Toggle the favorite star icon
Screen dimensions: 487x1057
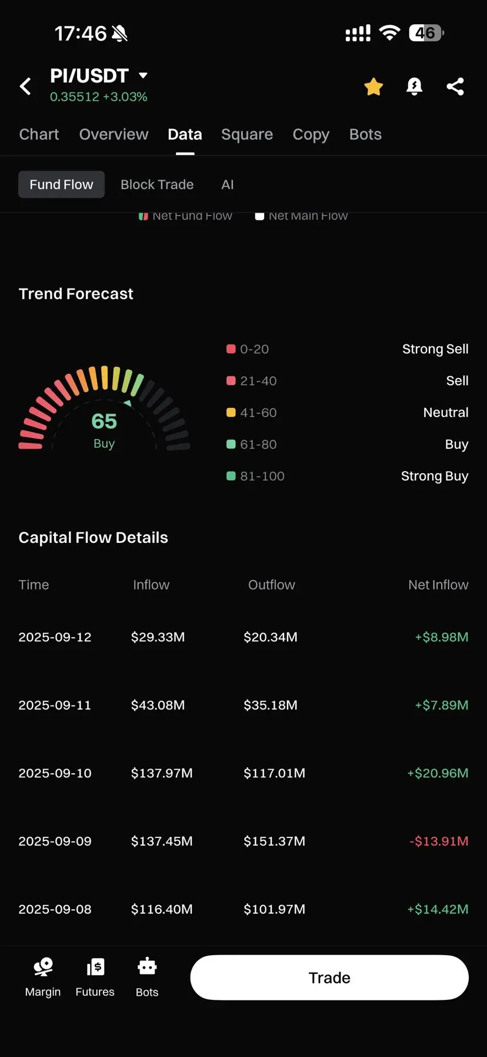pyautogui.click(x=373, y=87)
